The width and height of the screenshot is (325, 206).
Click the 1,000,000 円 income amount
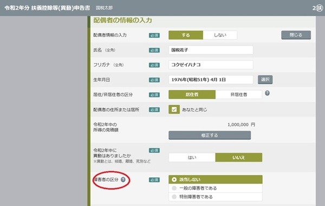point(241,125)
